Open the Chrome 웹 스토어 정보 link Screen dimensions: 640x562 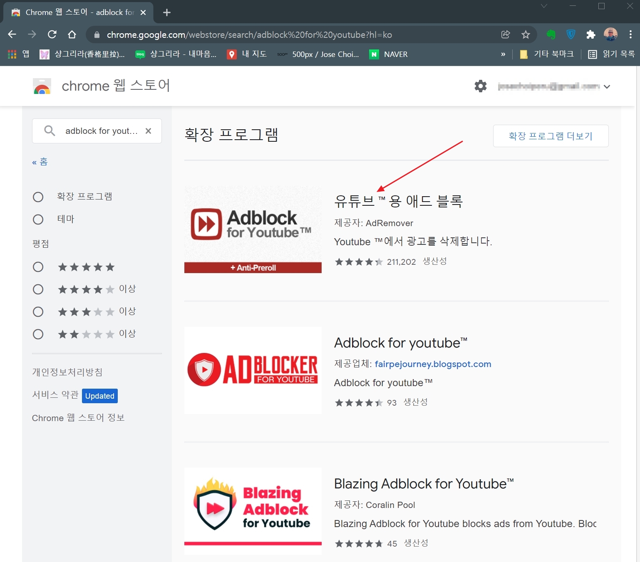[x=78, y=418]
